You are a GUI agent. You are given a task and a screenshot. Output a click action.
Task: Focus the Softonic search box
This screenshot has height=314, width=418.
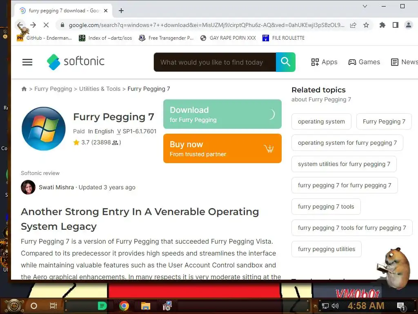[x=215, y=62]
